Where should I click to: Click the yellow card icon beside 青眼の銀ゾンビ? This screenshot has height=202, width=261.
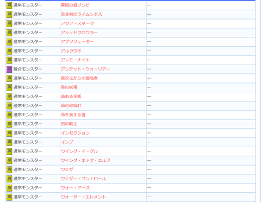pyautogui.click(x=9, y=5)
